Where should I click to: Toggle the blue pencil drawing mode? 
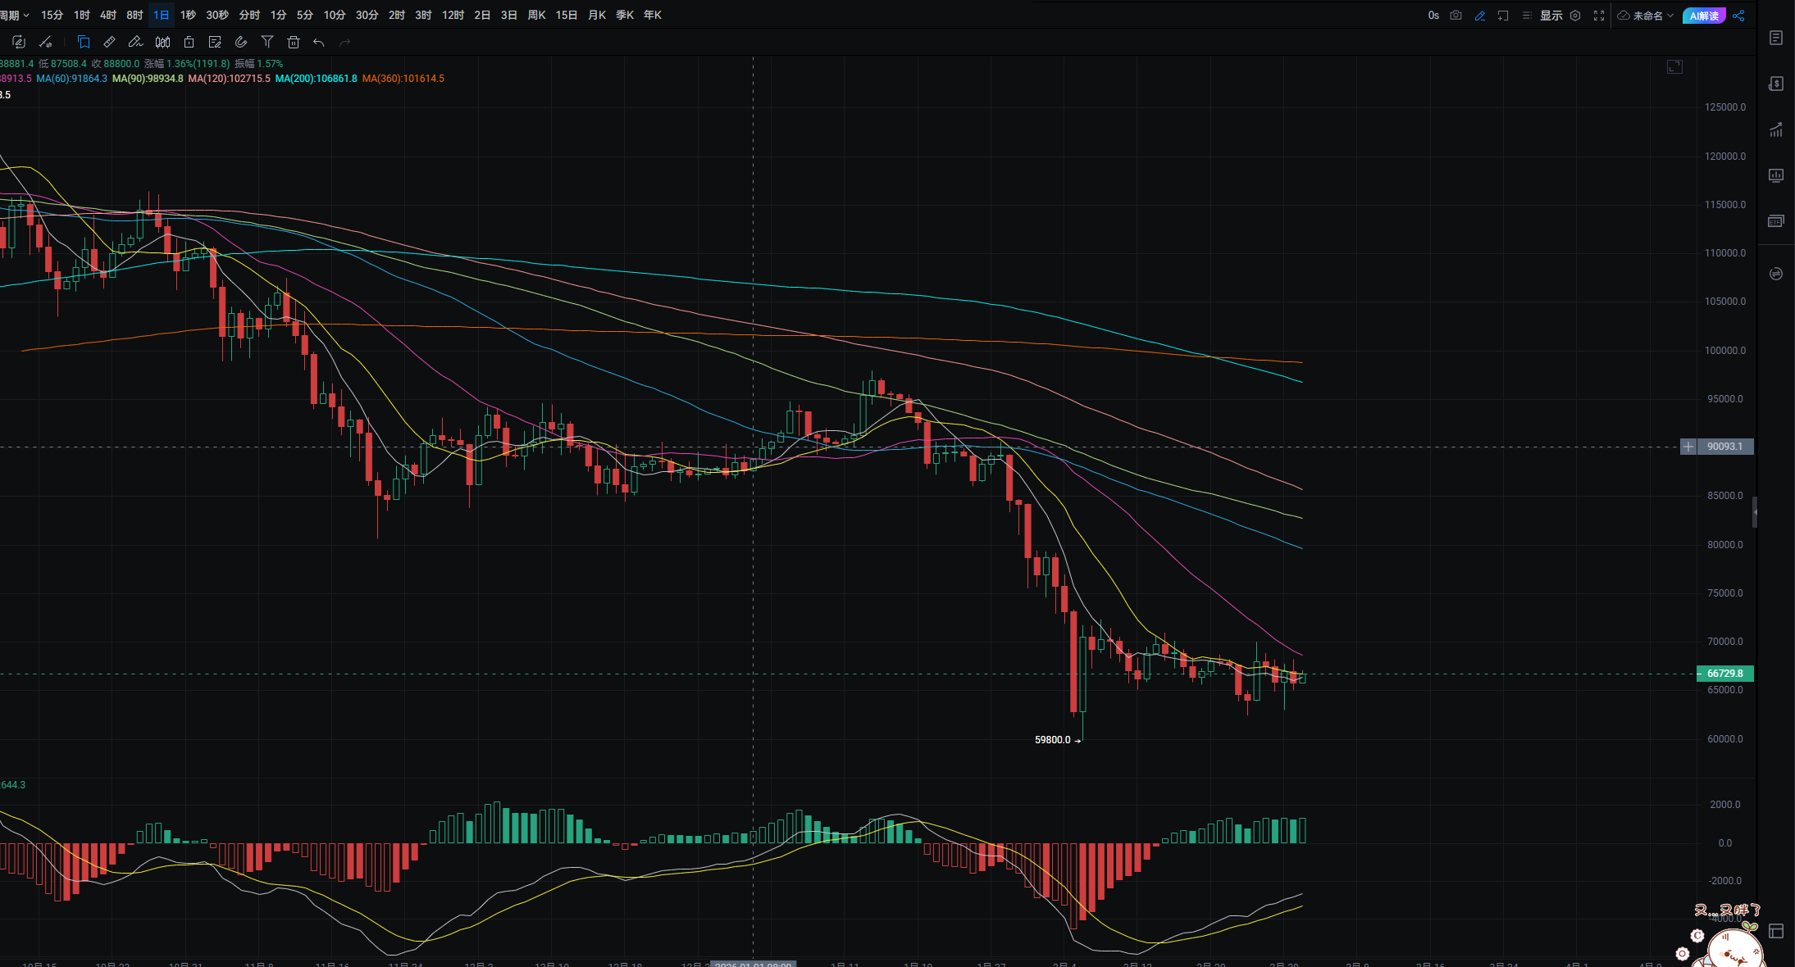click(x=1480, y=16)
